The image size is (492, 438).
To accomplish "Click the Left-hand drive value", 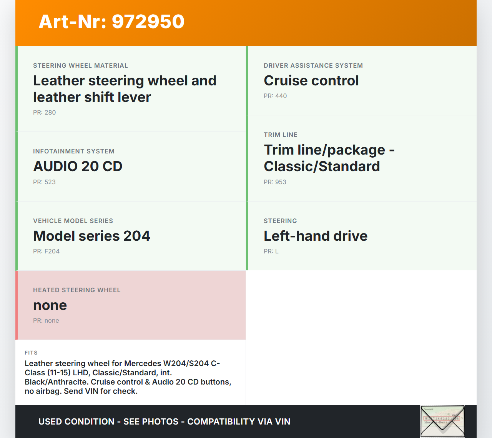I will (315, 236).
